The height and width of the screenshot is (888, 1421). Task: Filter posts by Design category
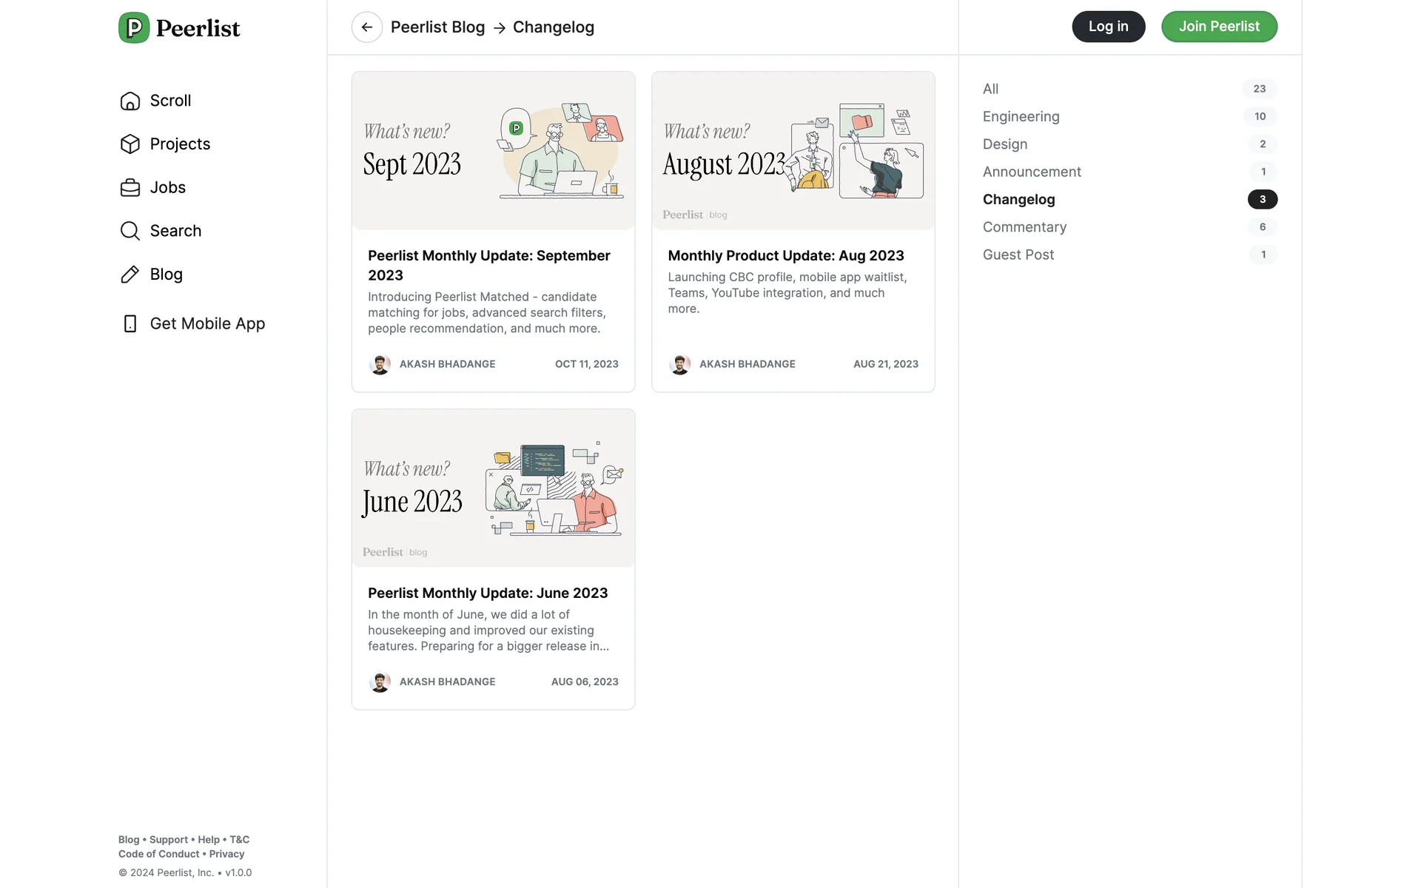[x=1004, y=144]
